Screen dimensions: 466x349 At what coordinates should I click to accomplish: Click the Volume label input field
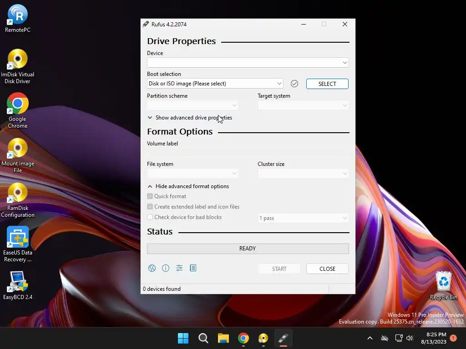248,153
